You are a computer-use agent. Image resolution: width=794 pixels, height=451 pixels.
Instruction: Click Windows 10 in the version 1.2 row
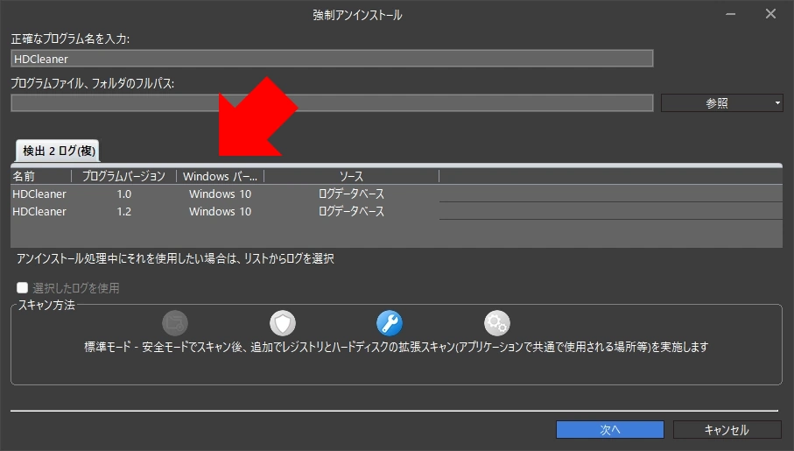(221, 212)
